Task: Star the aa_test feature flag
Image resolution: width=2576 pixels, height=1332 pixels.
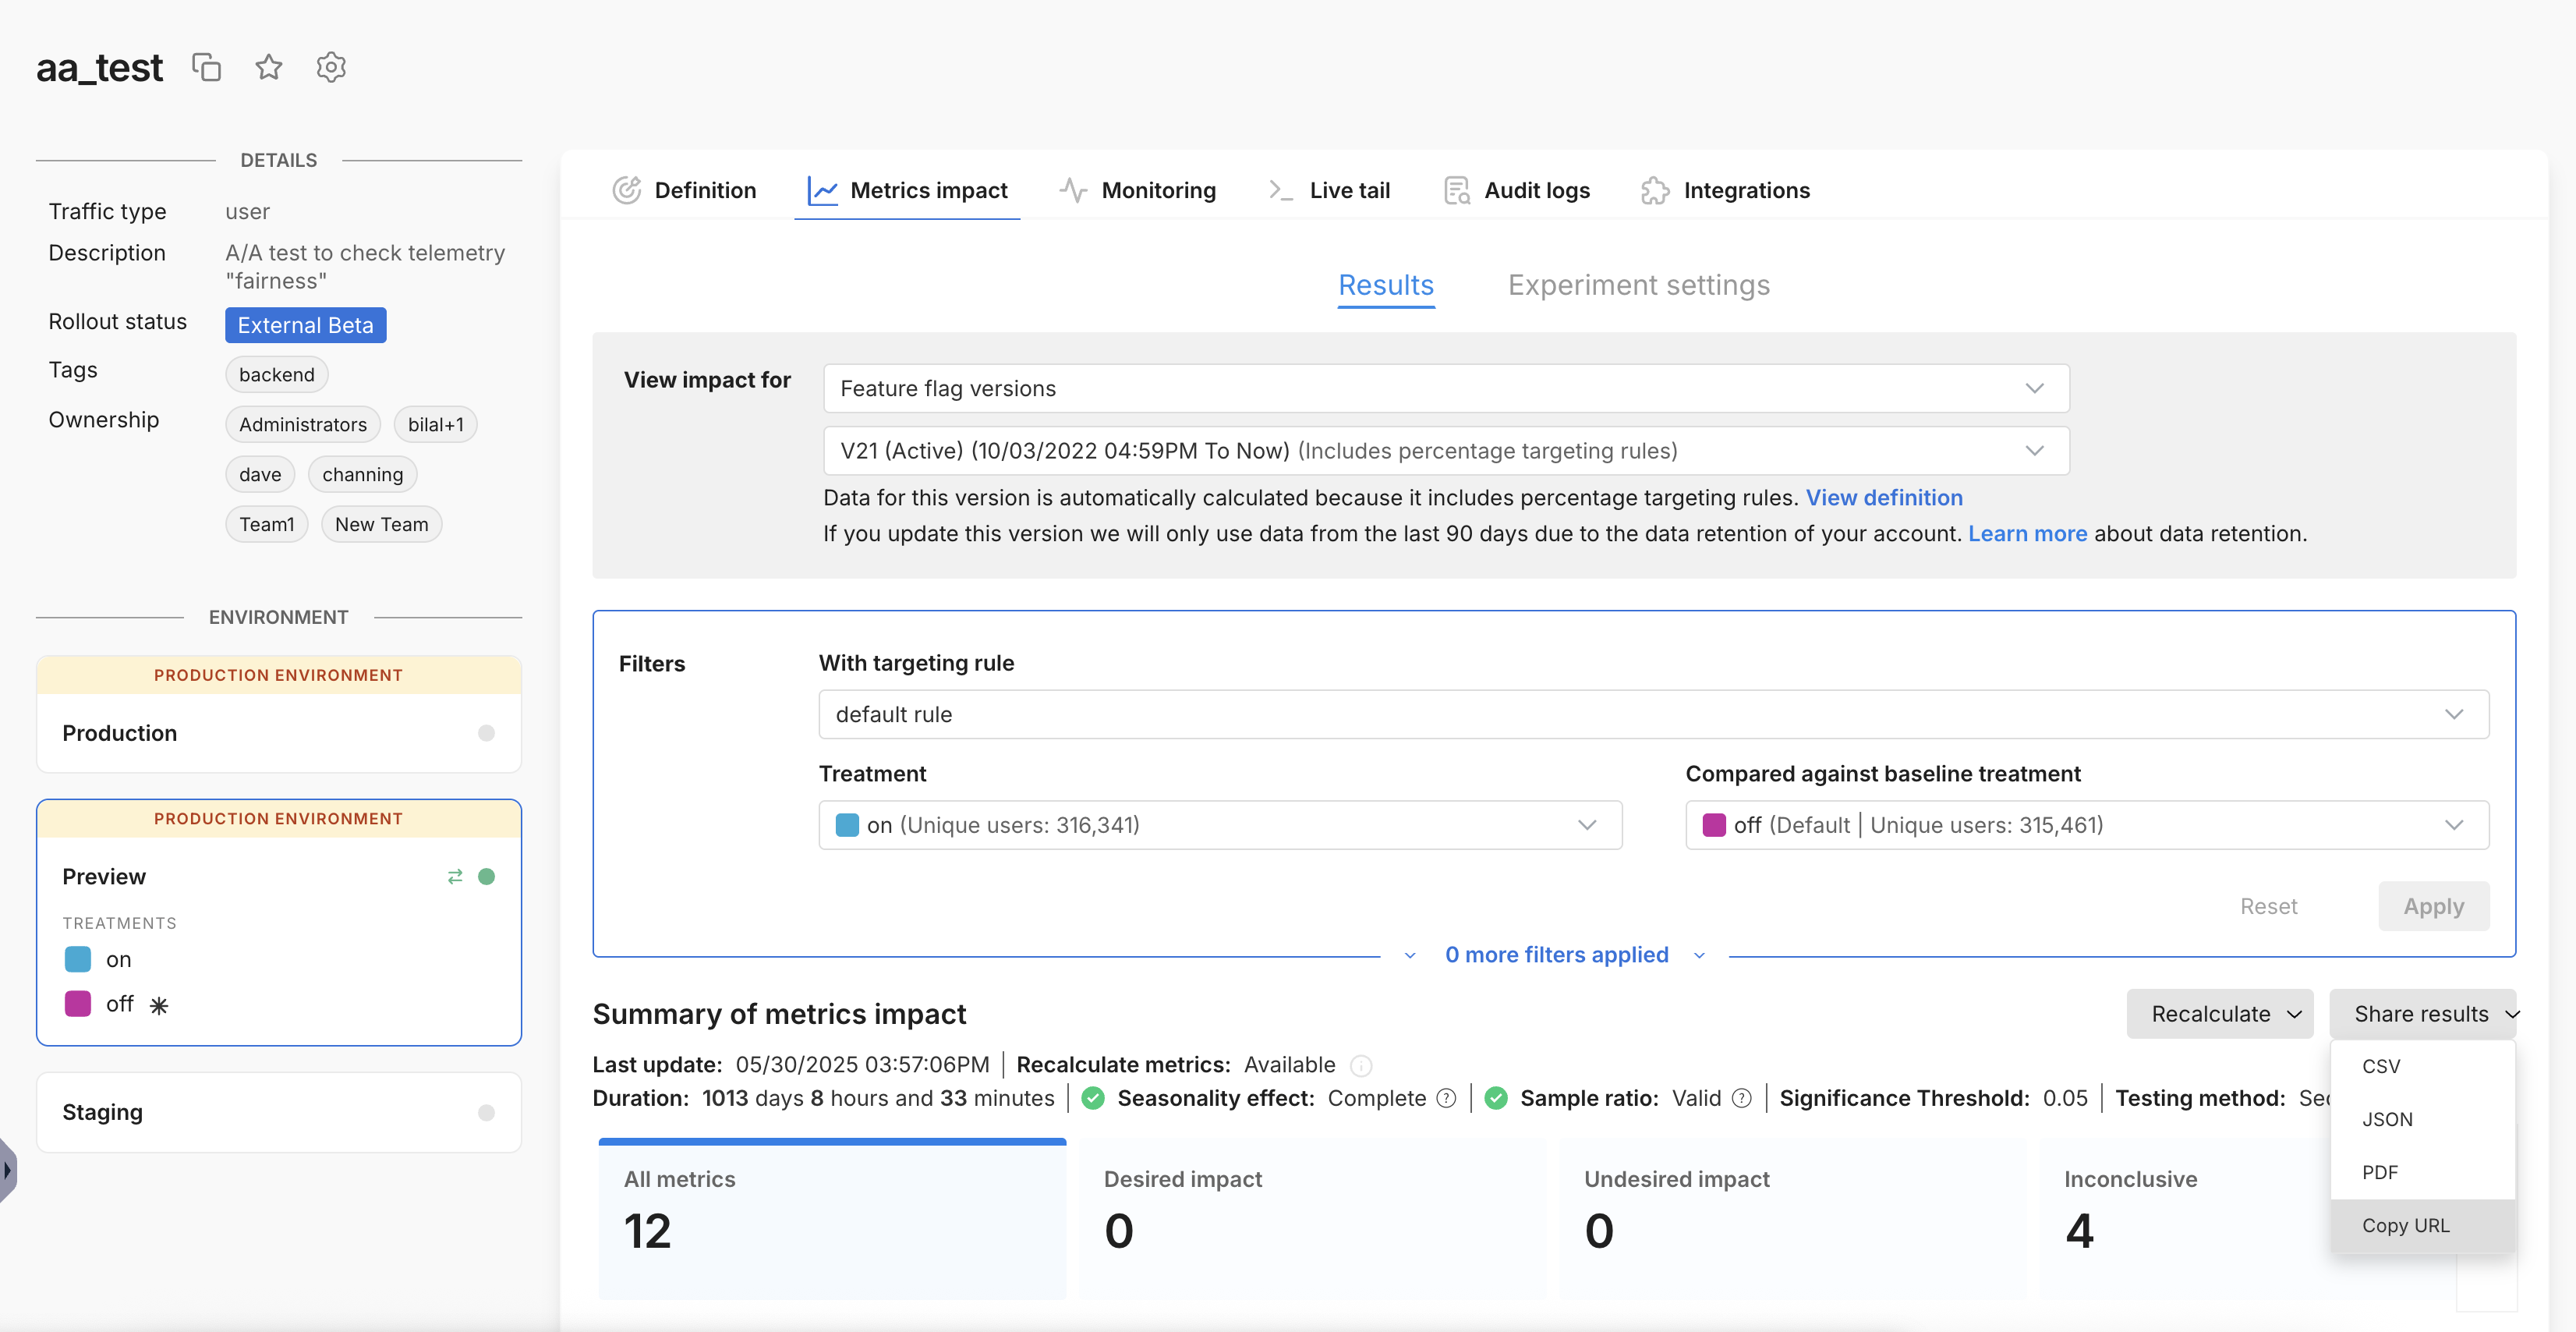Action: 268,67
